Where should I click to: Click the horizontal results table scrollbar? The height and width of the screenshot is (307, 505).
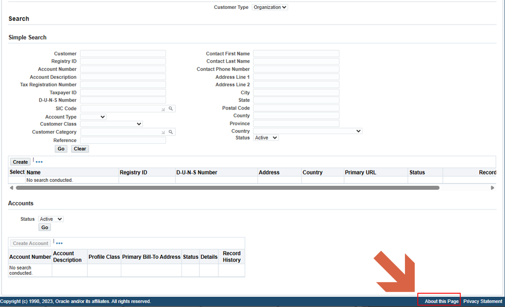pyautogui.click(x=227, y=188)
